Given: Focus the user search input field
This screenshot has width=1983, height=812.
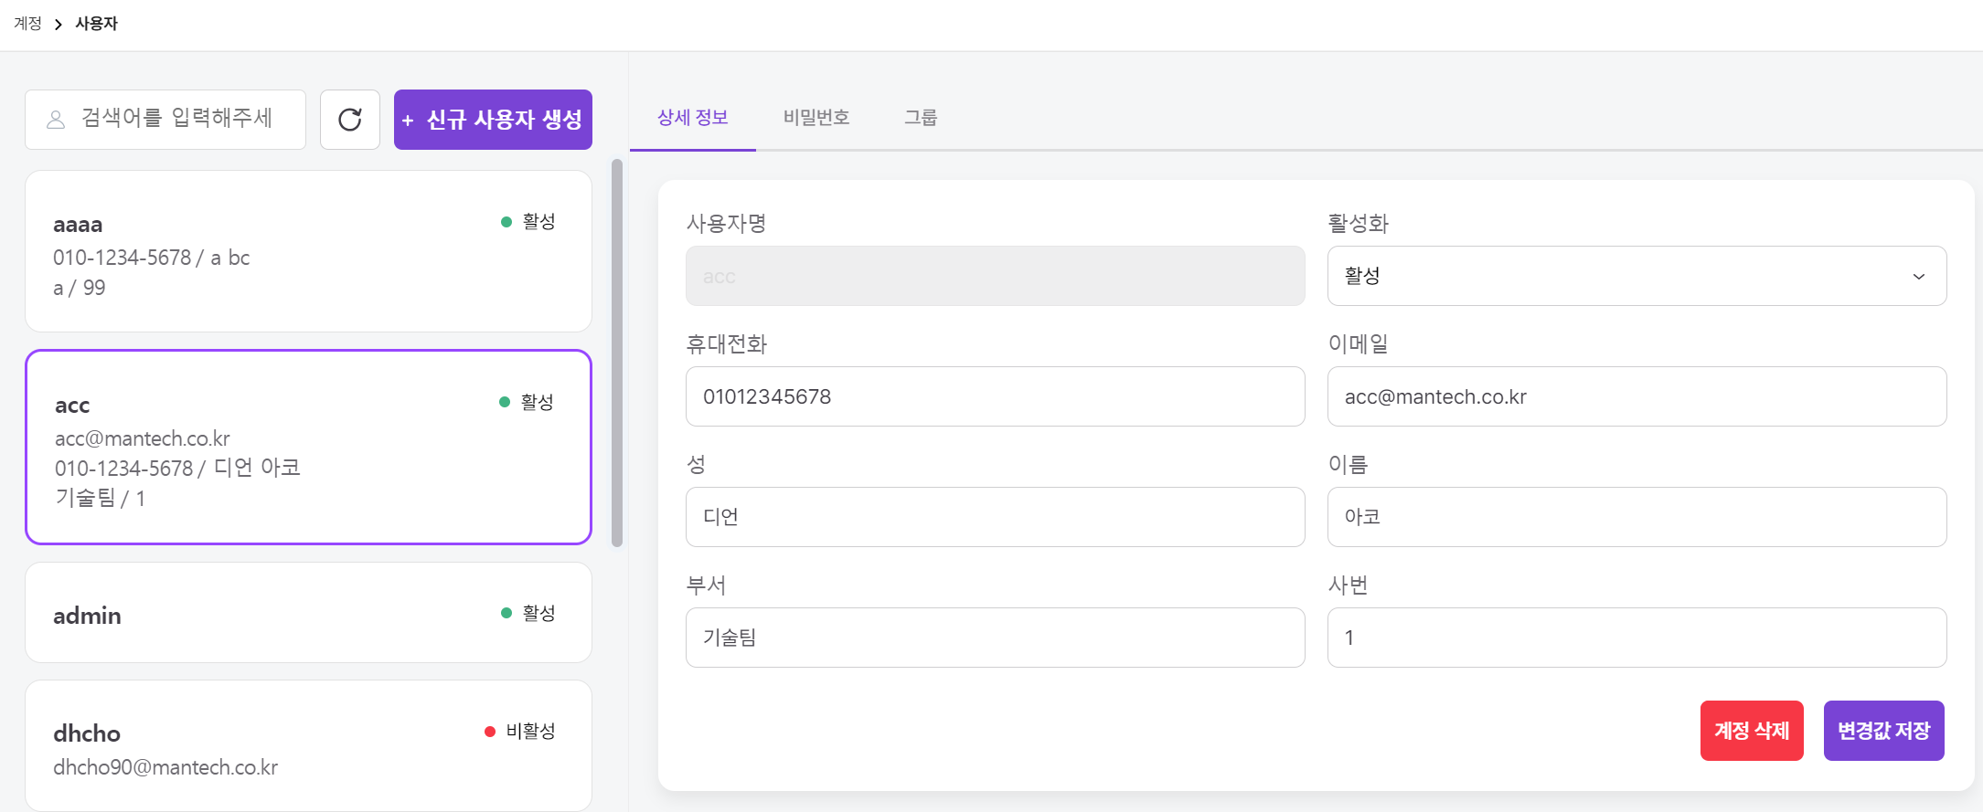Looking at the screenshot, I should 165,120.
